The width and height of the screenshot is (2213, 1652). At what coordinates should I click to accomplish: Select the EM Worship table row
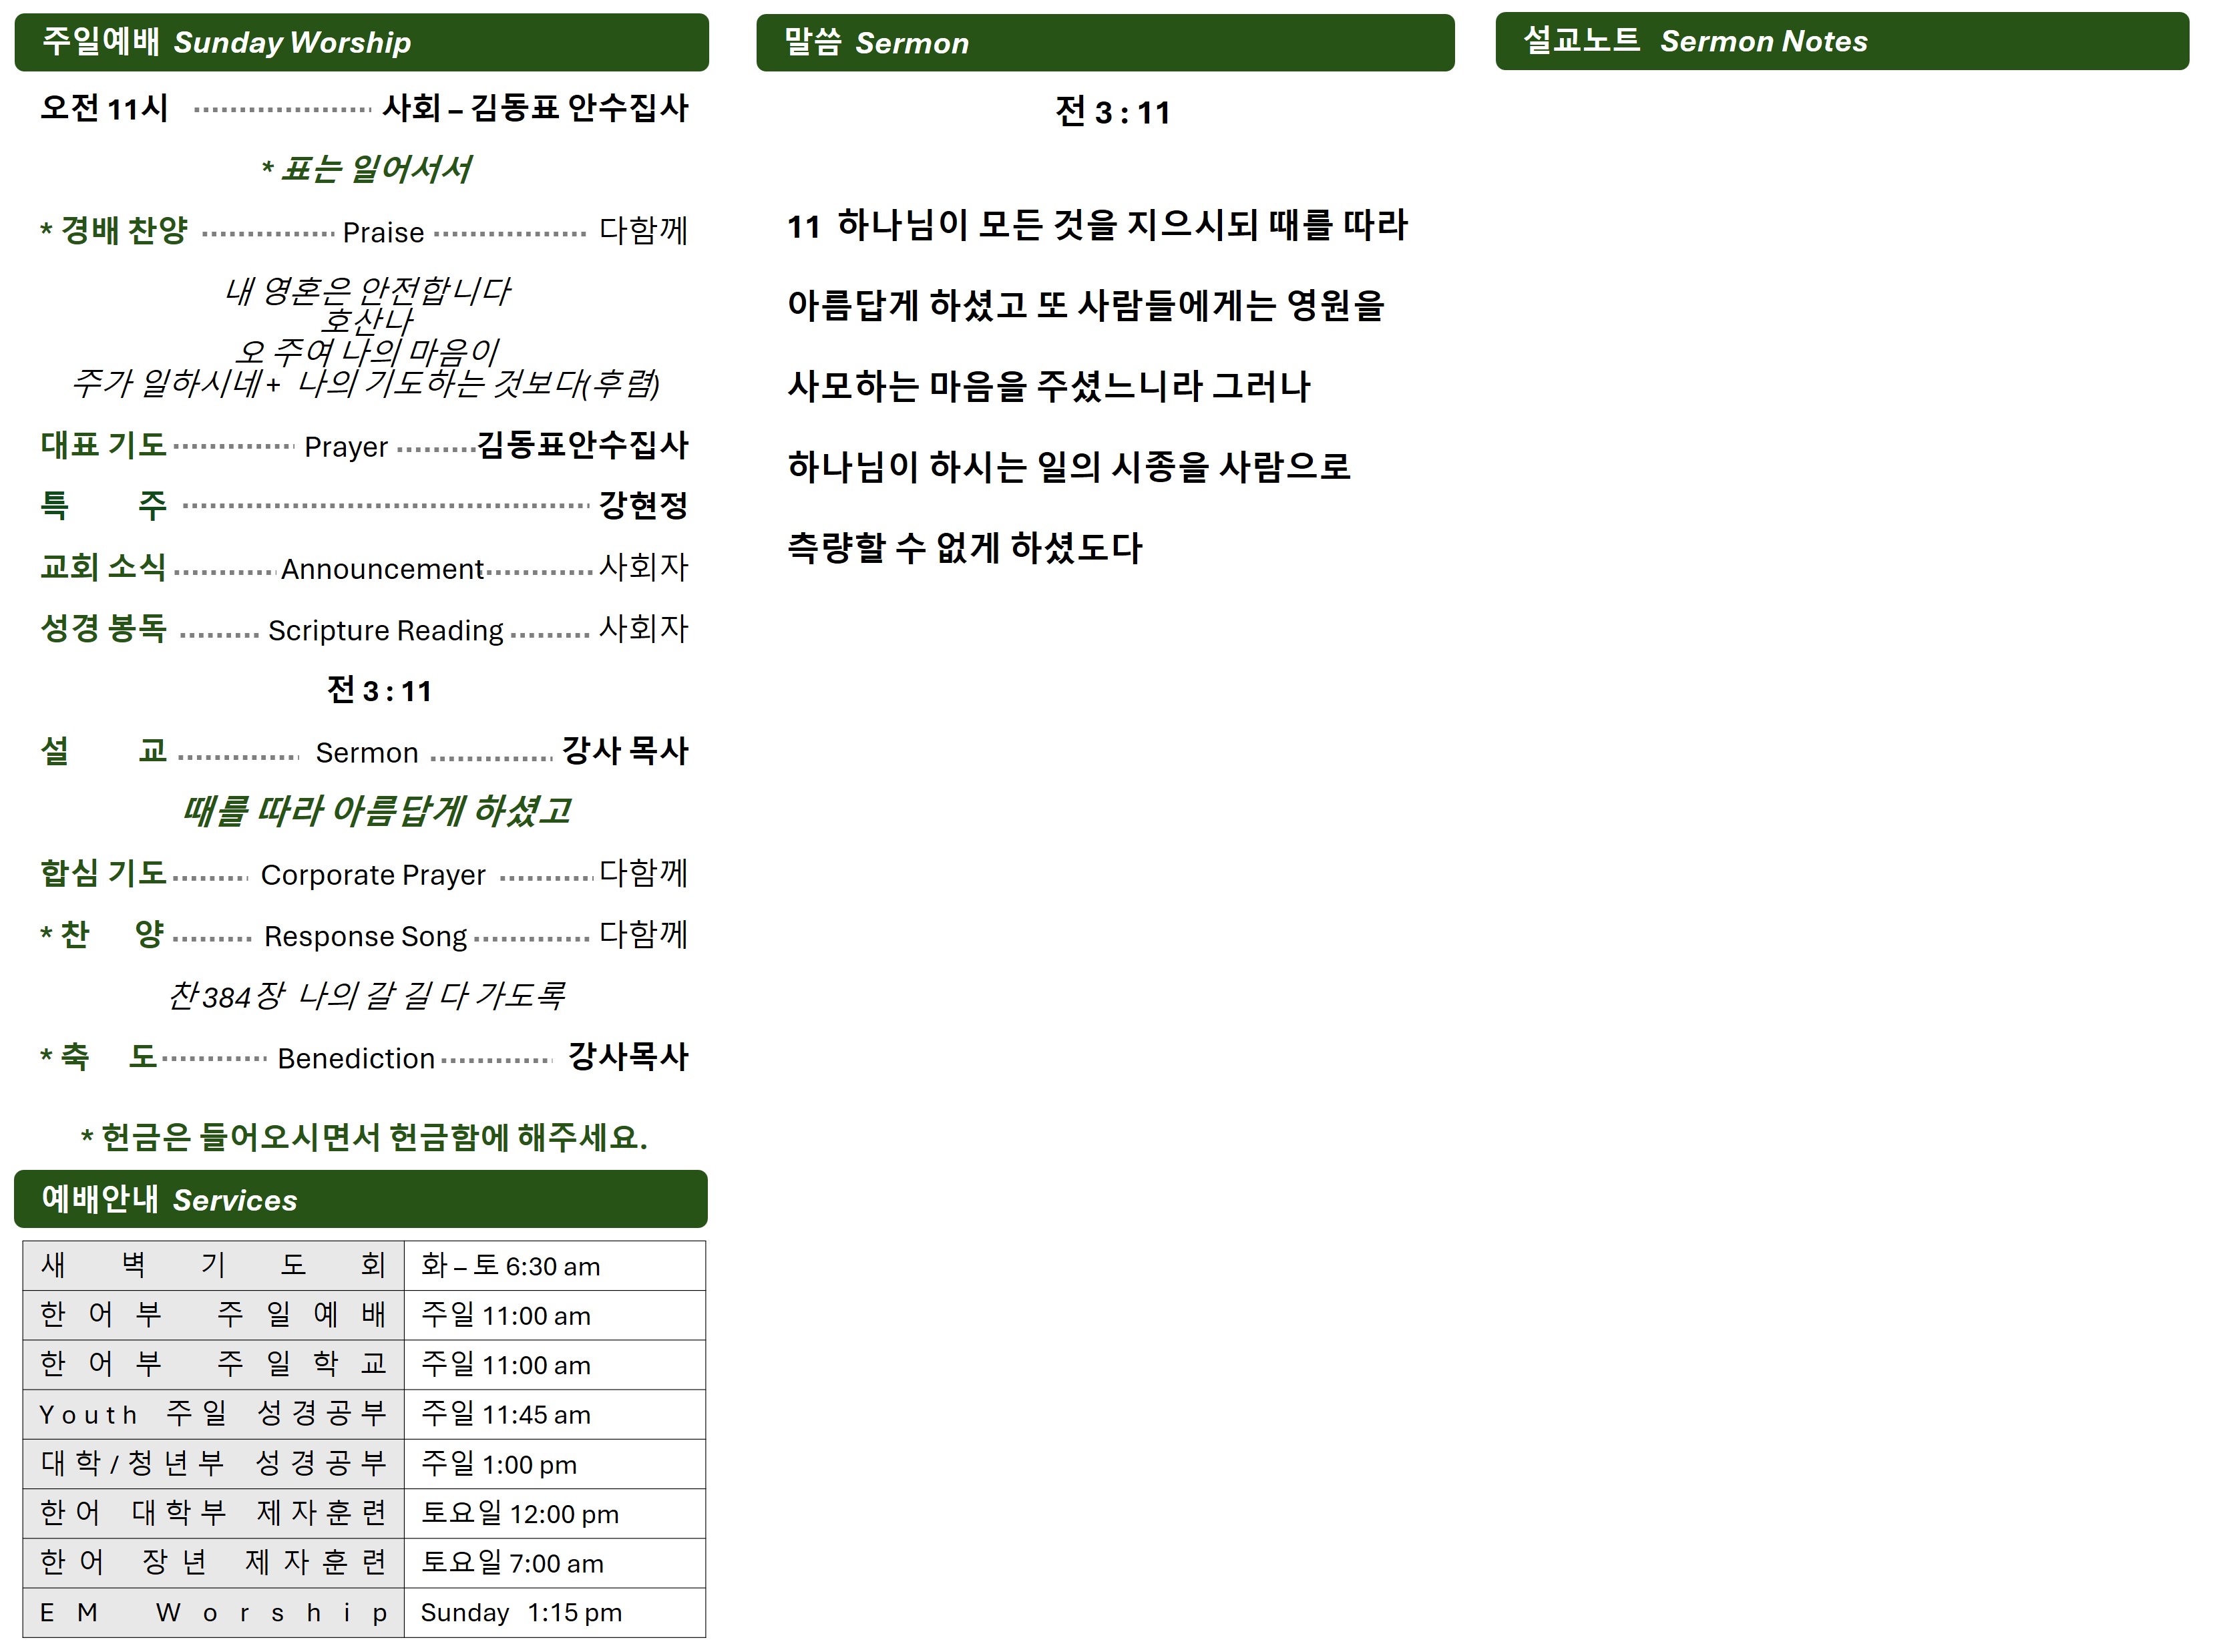click(x=213, y=1612)
